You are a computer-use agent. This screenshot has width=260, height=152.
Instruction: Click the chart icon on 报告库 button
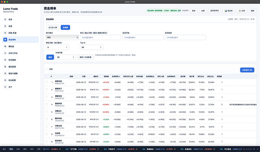[226, 11]
